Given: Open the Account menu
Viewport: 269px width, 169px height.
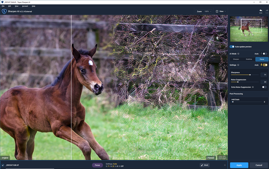Looking at the screenshot, I should 25,6.
